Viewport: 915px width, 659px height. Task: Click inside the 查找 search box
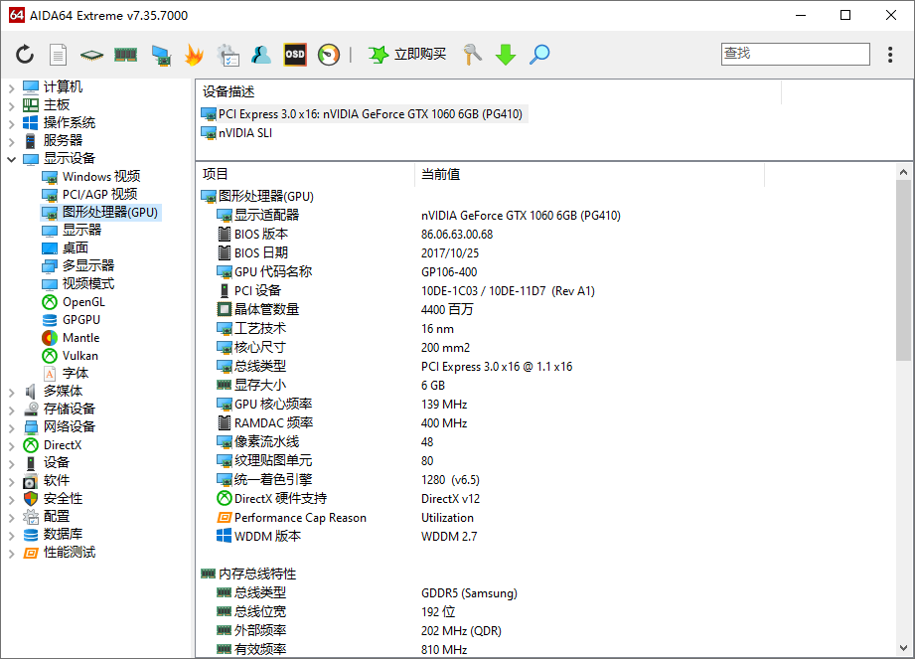point(795,54)
